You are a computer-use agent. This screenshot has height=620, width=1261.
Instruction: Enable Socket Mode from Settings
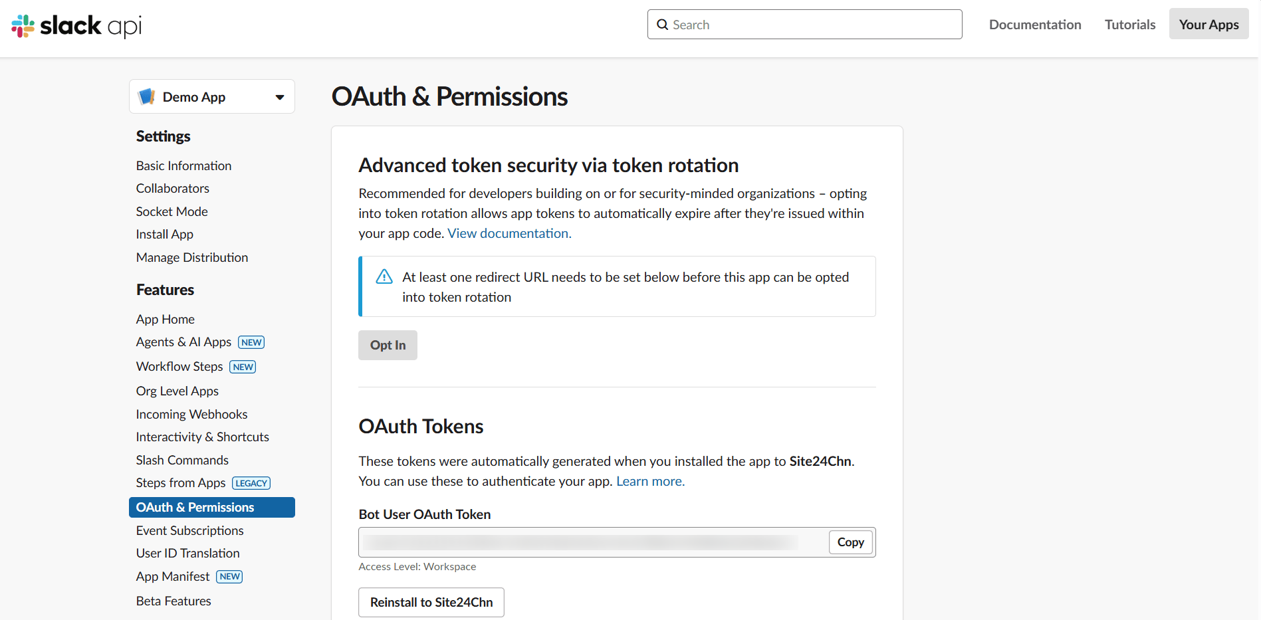[172, 211]
